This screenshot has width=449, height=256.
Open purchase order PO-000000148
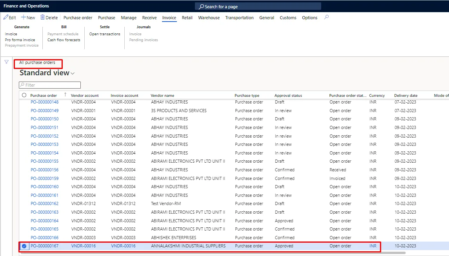[x=45, y=102]
